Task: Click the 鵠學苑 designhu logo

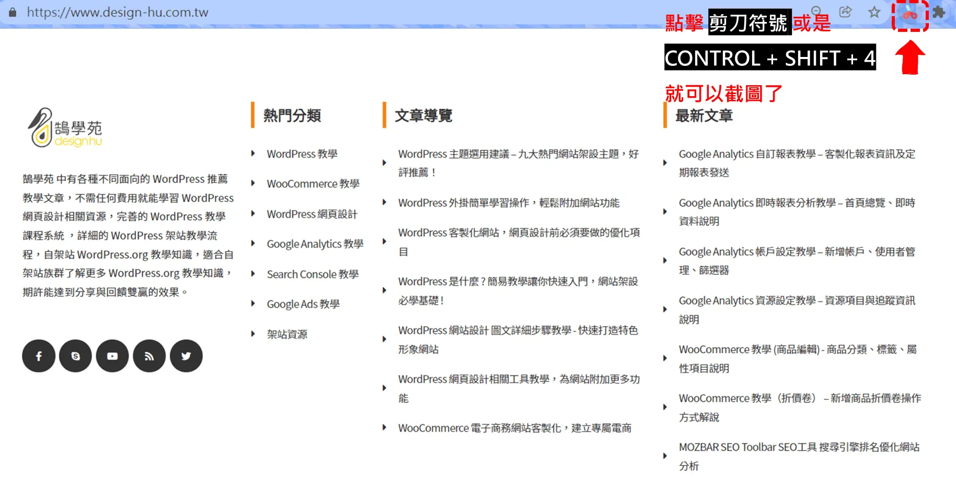Action: 65,128
